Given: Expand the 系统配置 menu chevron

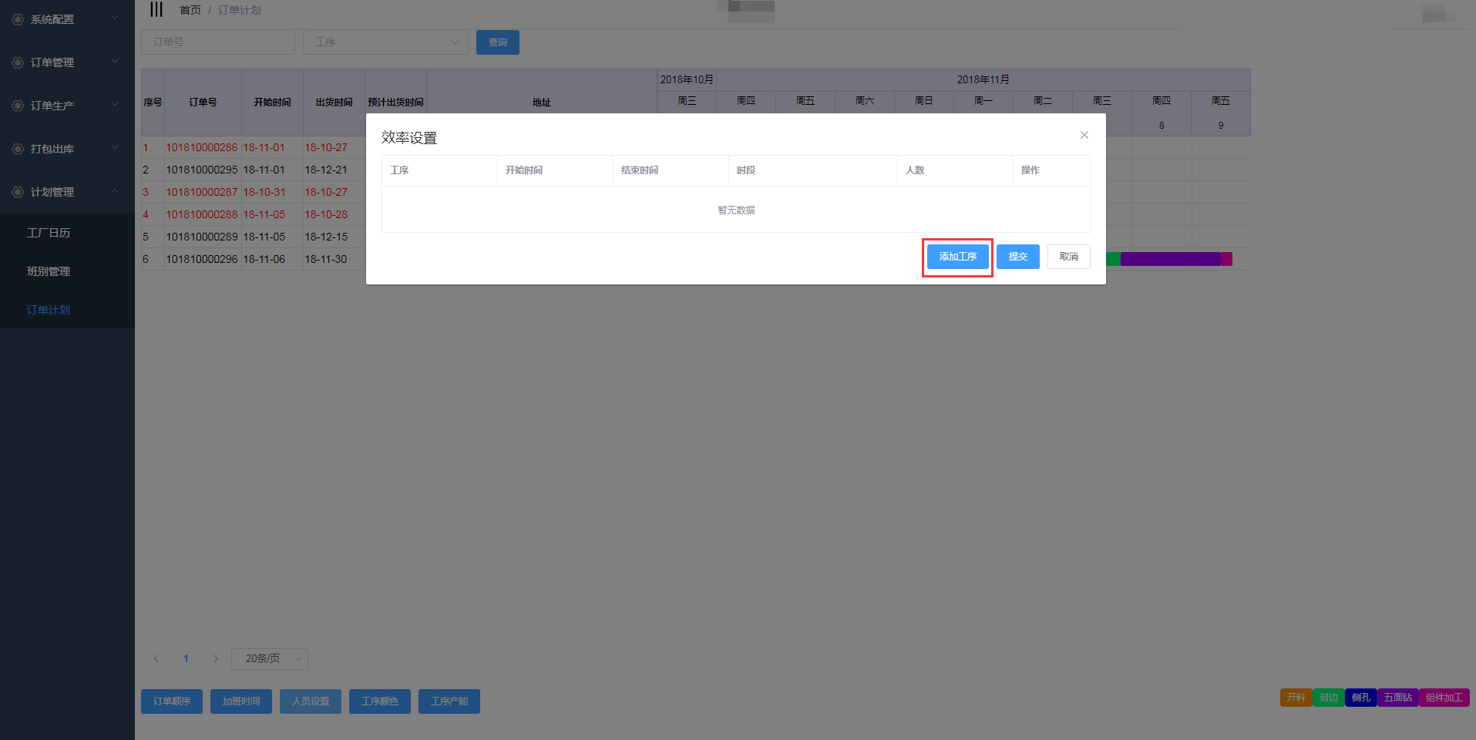Looking at the screenshot, I should (x=115, y=18).
